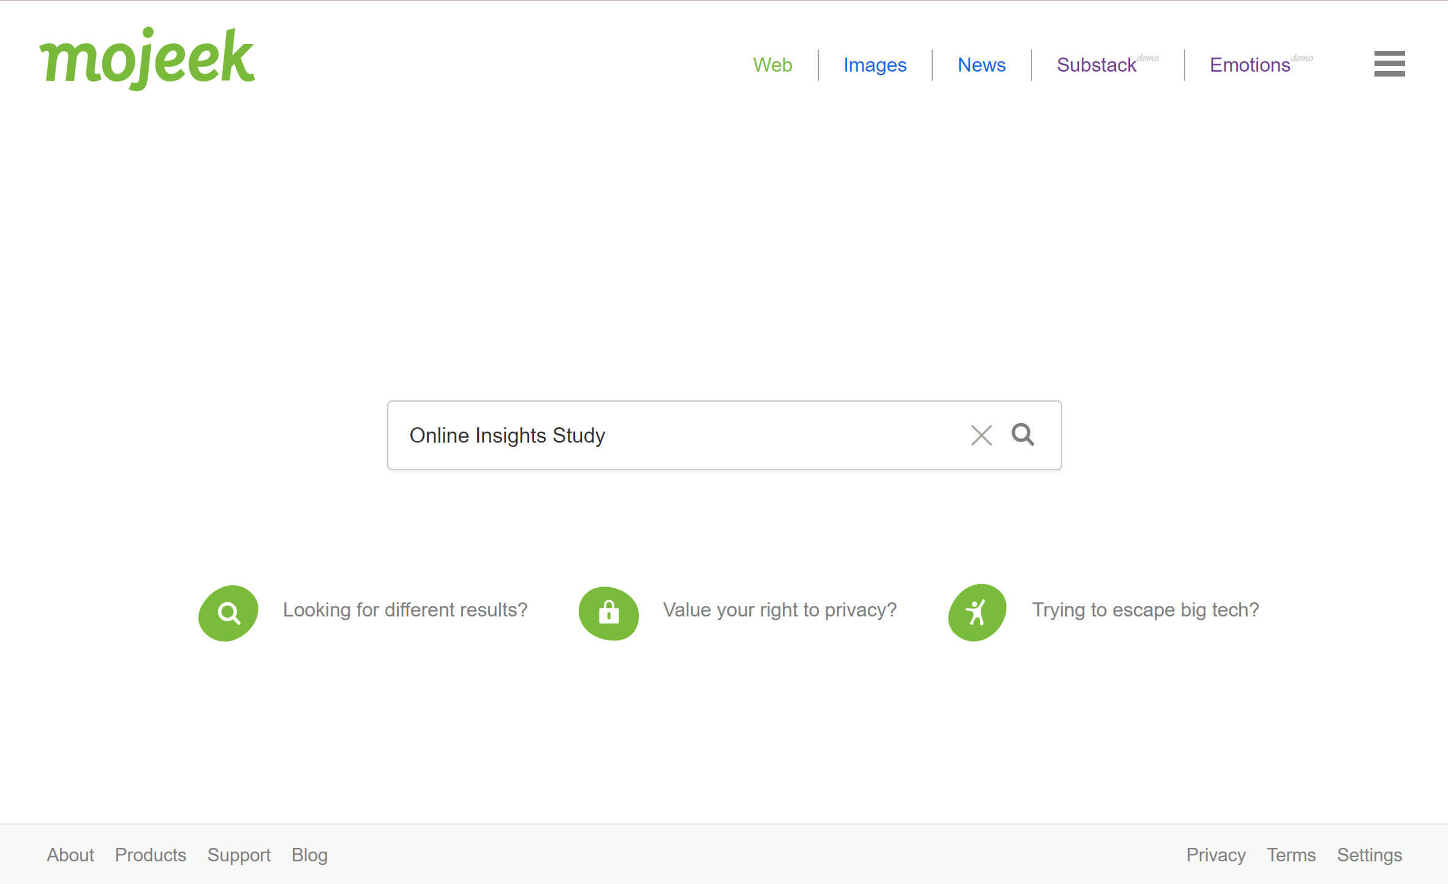Clear the search text with X icon

coord(981,435)
